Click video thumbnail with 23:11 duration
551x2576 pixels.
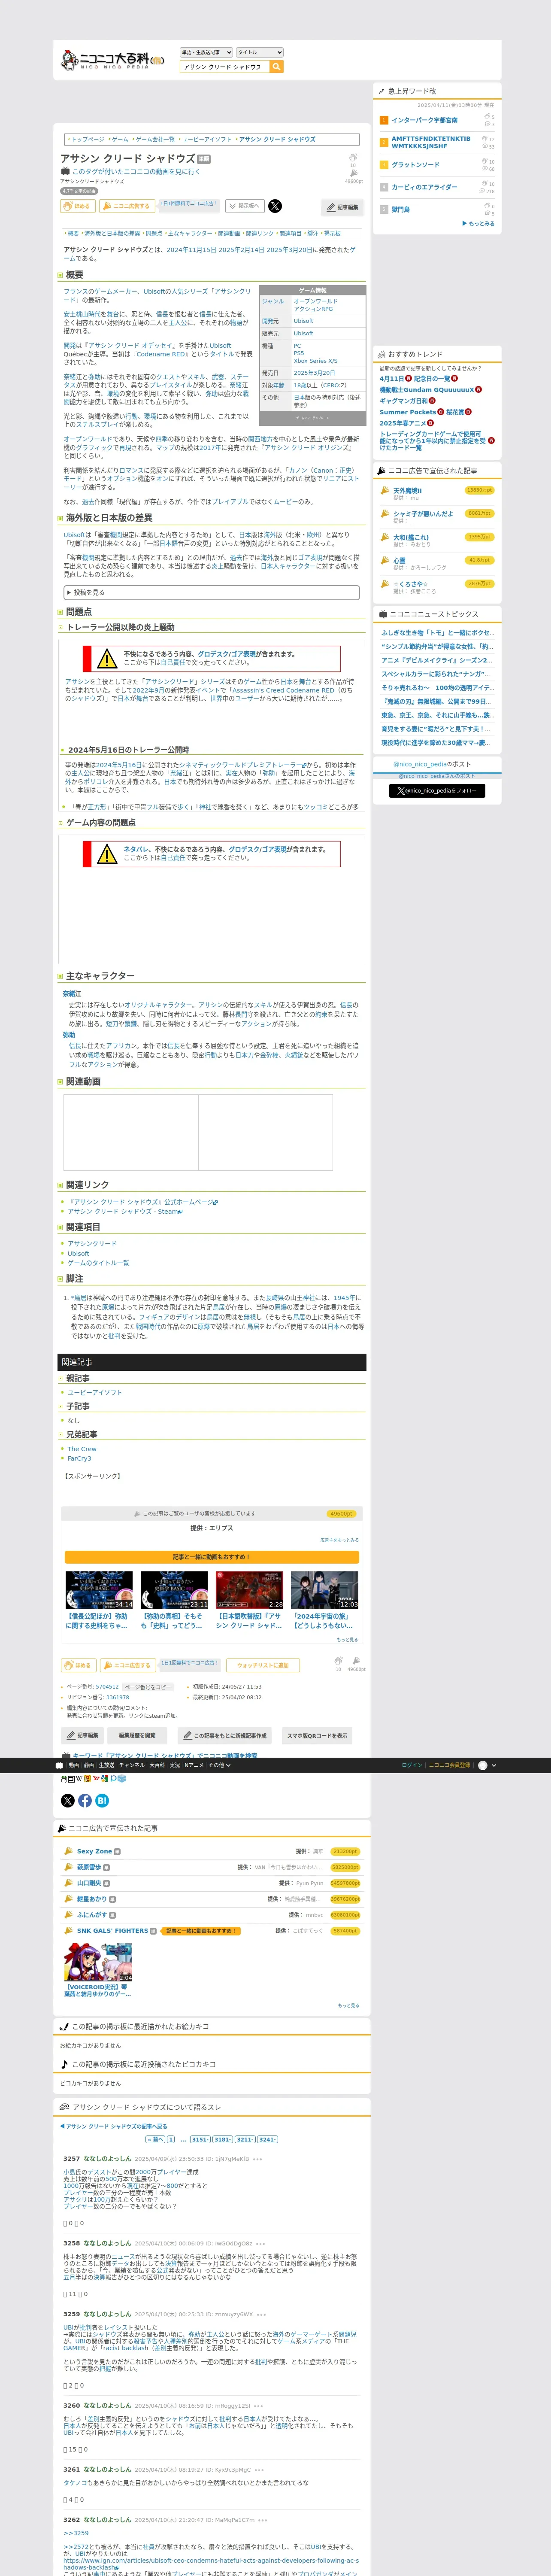[x=174, y=1589]
